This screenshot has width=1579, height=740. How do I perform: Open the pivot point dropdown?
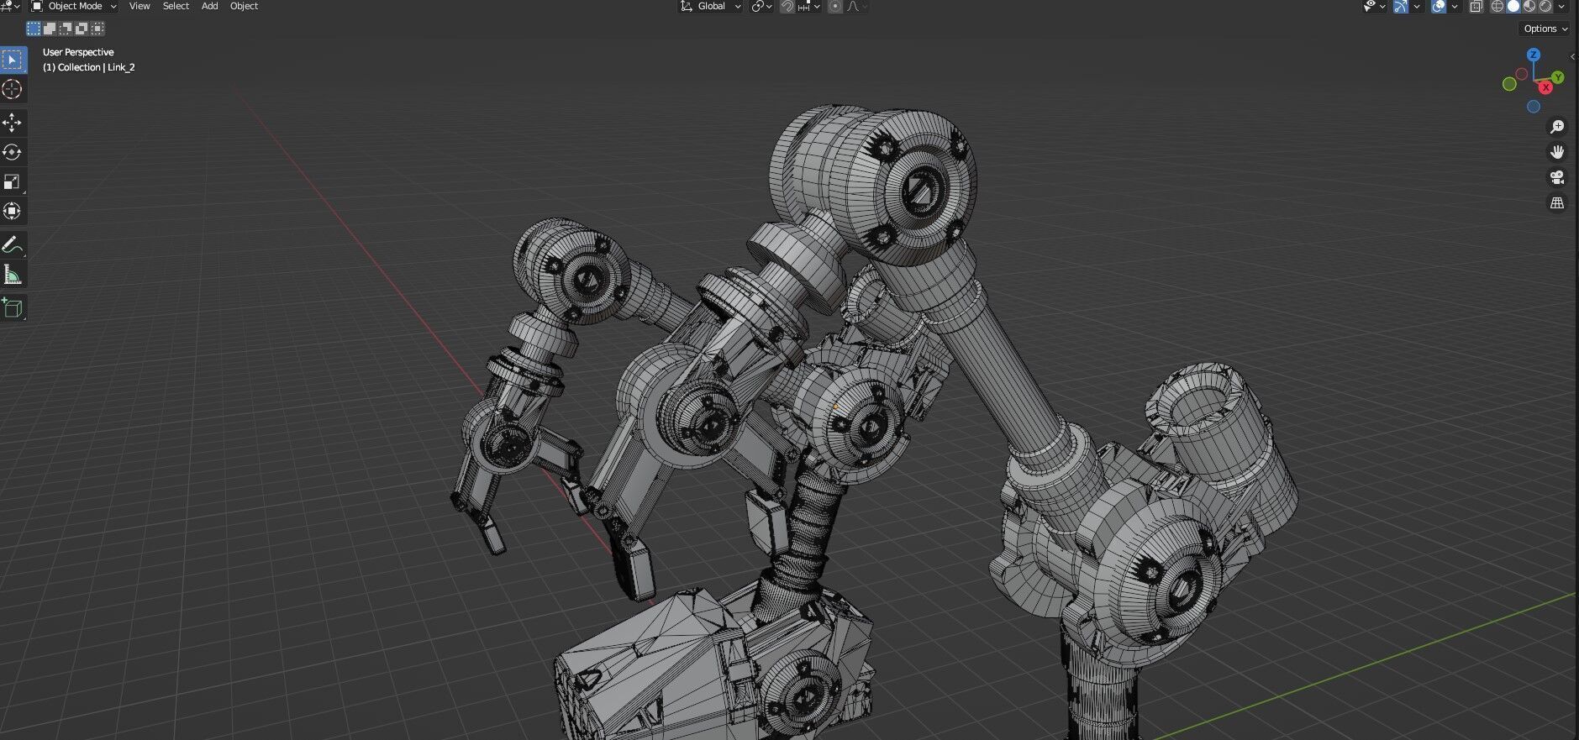coord(761,6)
